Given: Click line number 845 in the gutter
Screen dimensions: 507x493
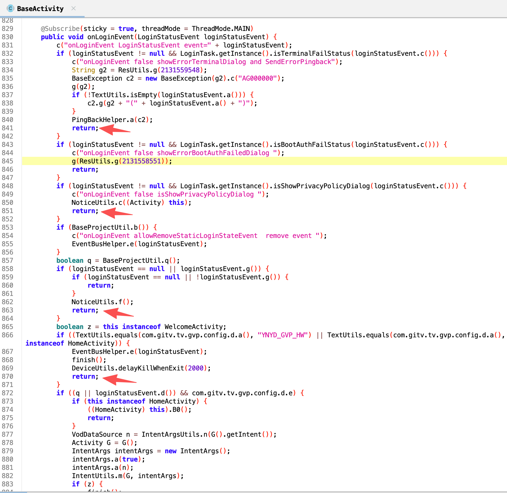Looking at the screenshot, I should click(x=7, y=161).
